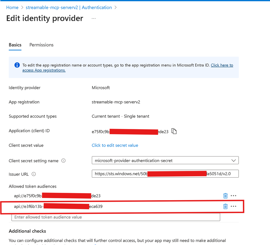The width and height of the screenshot is (270, 245).
Task: Click the Allowed token audiences label
Action: pos(32,186)
